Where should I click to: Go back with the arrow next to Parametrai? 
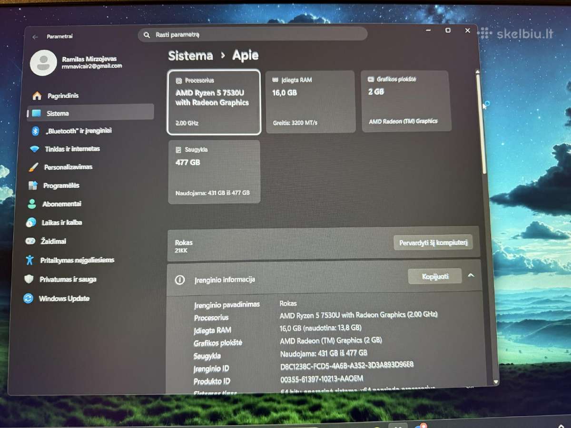(x=35, y=37)
